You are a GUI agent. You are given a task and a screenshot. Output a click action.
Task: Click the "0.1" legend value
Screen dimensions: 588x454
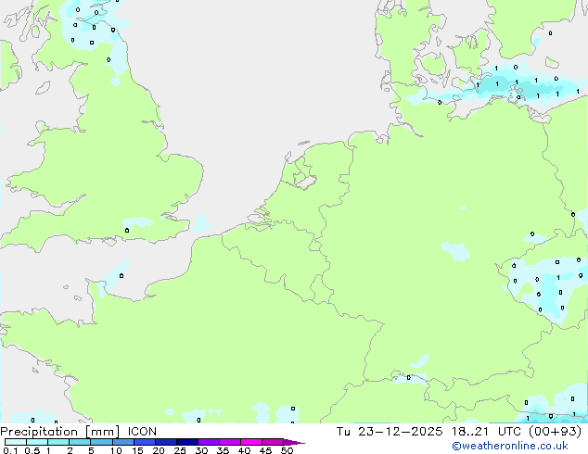pyautogui.click(x=10, y=450)
